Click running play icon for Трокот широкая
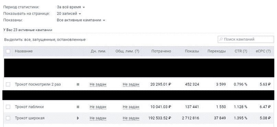277x127 pixels. click(x=78, y=118)
